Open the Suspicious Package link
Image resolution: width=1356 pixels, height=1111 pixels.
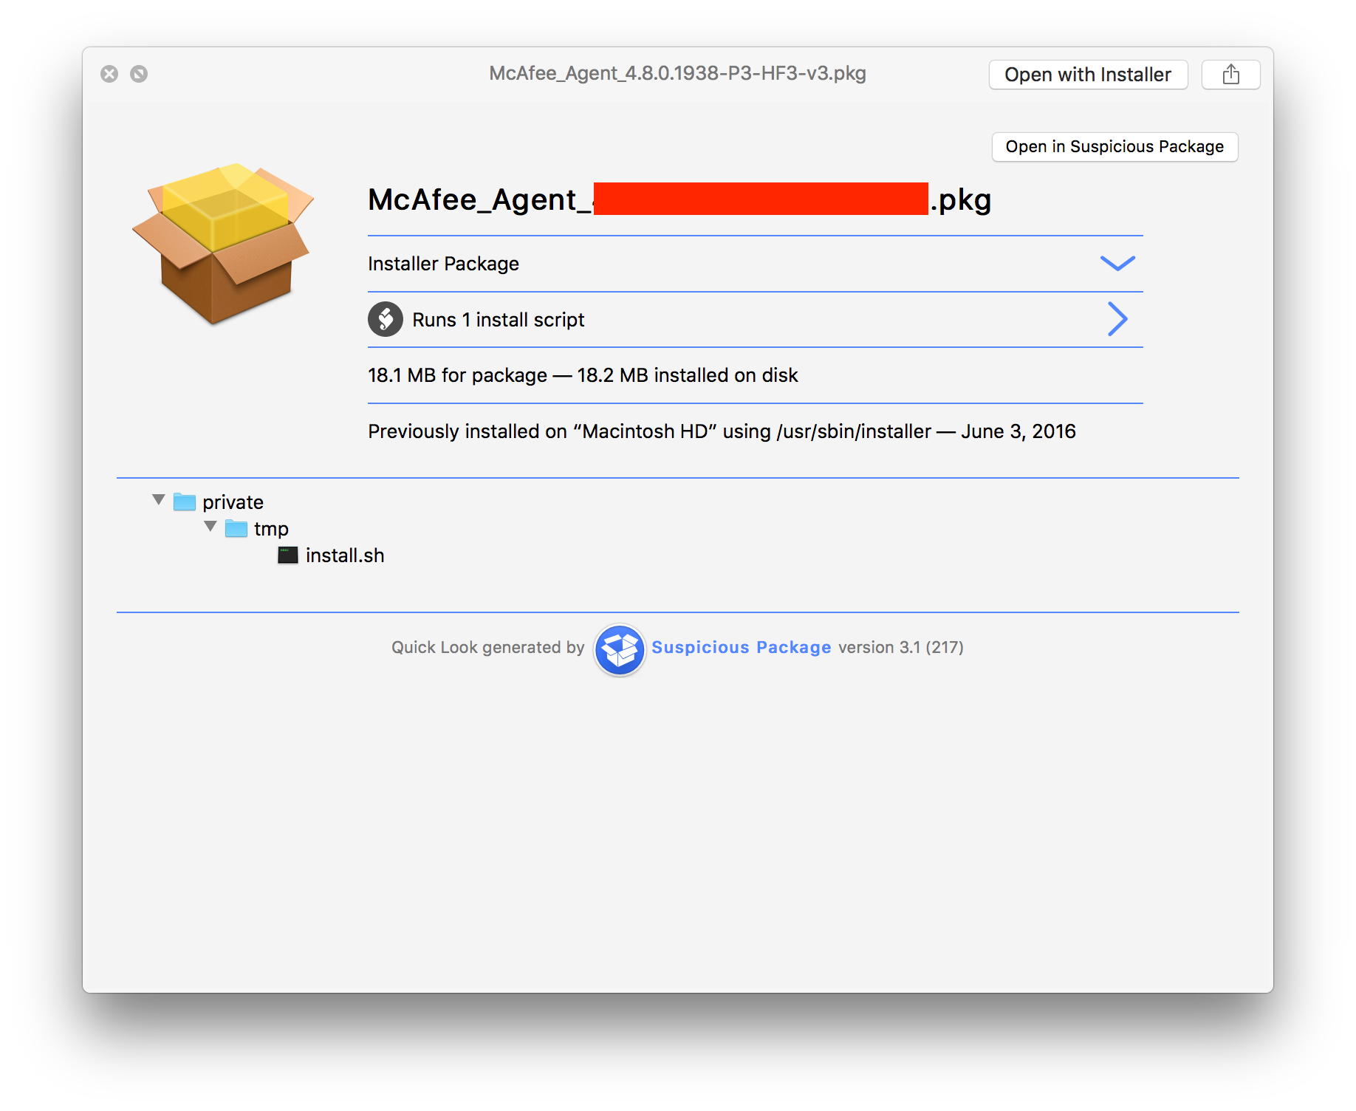pos(741,647)
